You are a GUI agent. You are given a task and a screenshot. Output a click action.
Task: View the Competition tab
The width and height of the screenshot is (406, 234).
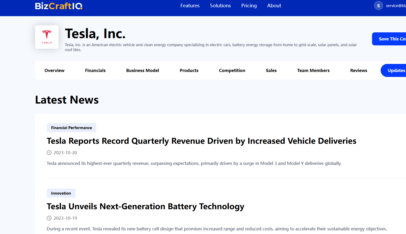[x=232, y=70]
